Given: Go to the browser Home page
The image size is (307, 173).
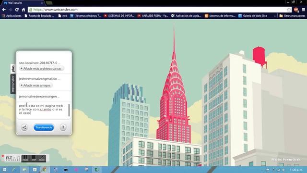Looking at the screenshot, I should click(x=24, y=10).
